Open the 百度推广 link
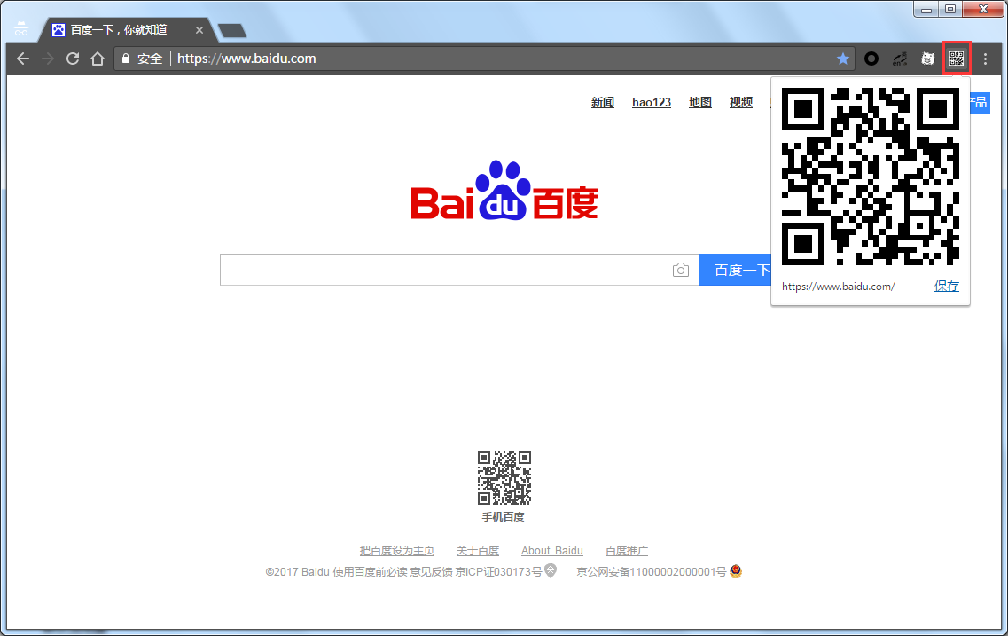This screenshot has height=636, width=1008. (626, 551)
